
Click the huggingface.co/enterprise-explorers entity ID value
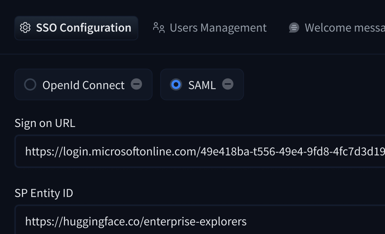point(135,222)
